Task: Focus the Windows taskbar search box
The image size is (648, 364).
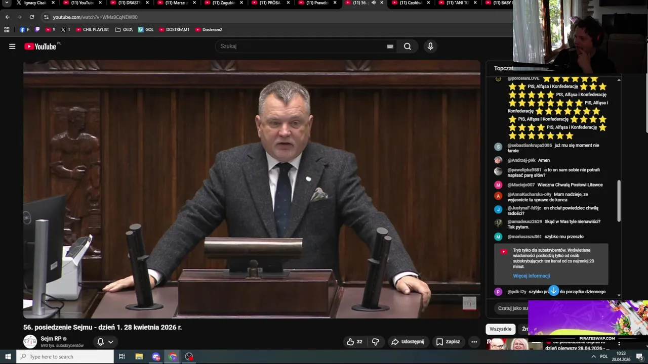Action: pos(65,356)
